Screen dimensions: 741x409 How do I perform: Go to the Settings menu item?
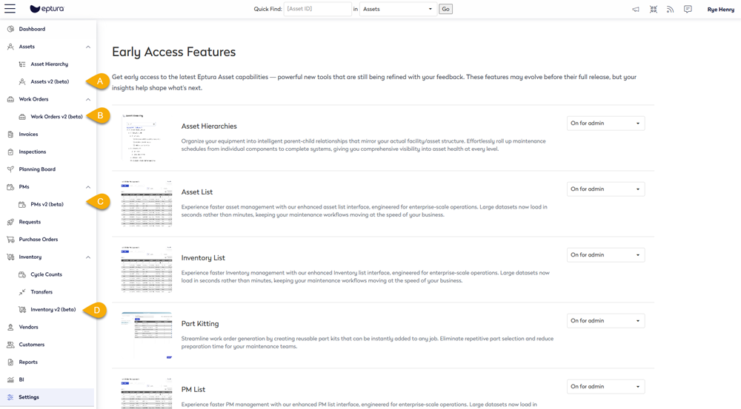click(29, 397)
